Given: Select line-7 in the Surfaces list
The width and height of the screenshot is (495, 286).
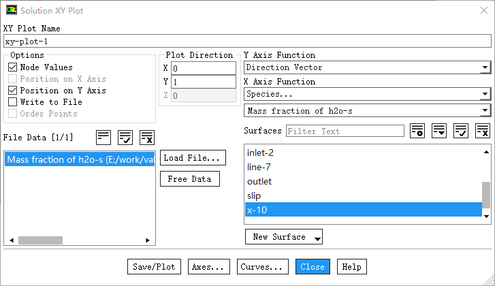Looking at the screenshot, I should tap(259, 168).
